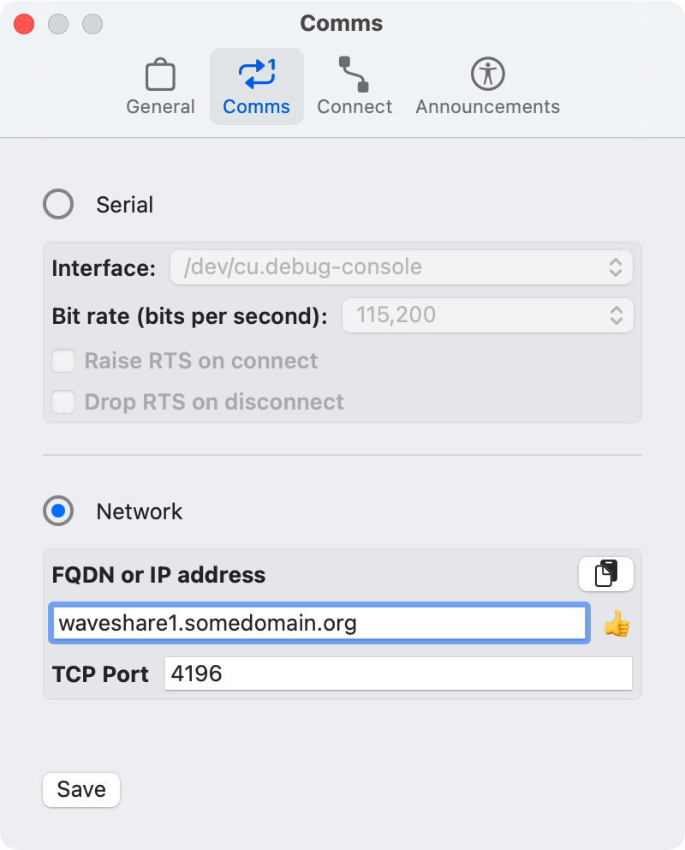Image resolution: width=685 pixels, height=850 pixels.
Task: Click the red close window button
Action: point(24,24)
